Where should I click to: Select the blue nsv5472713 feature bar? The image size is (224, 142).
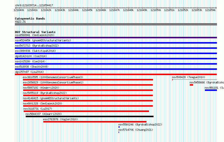(x=116, y=48)
